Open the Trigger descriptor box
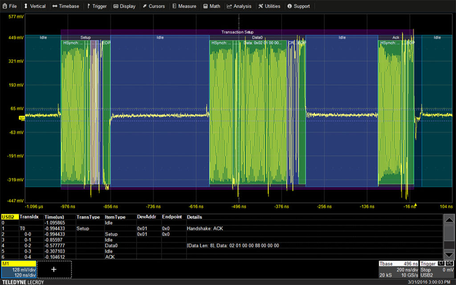456x285 pixels. 437,269
